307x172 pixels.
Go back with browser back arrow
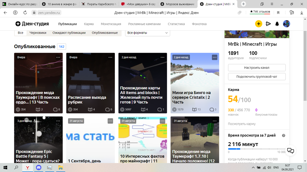[5, 13]
